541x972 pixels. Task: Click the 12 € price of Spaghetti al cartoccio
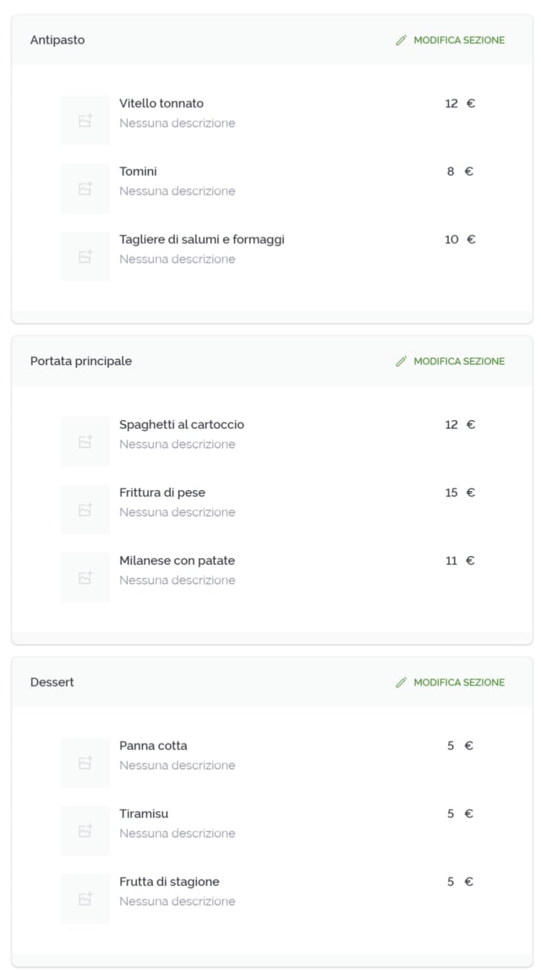click(460, 424)
